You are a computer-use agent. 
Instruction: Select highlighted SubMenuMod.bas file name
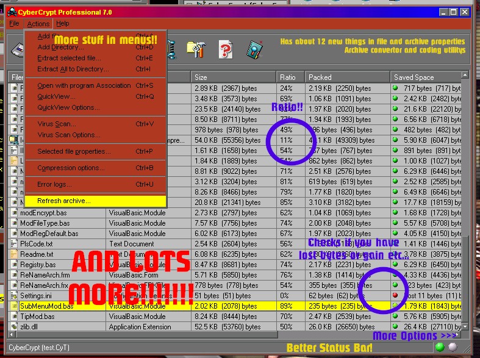(46, 306)
